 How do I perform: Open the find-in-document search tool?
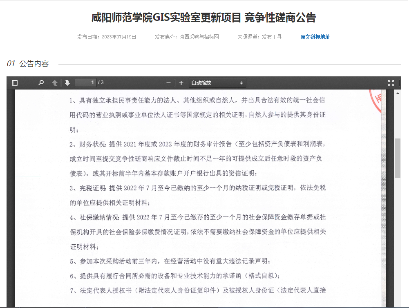[x=41, y=83]
